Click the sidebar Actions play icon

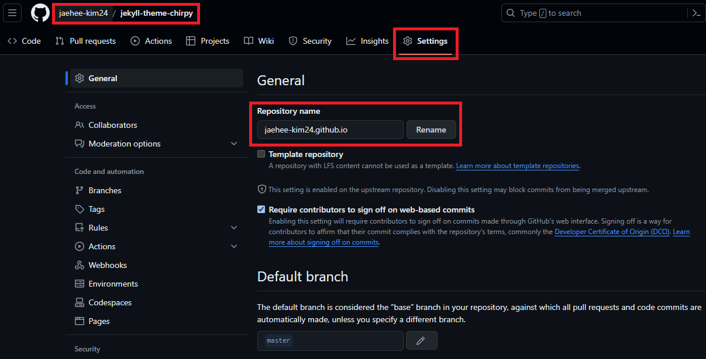pos(80,246)
